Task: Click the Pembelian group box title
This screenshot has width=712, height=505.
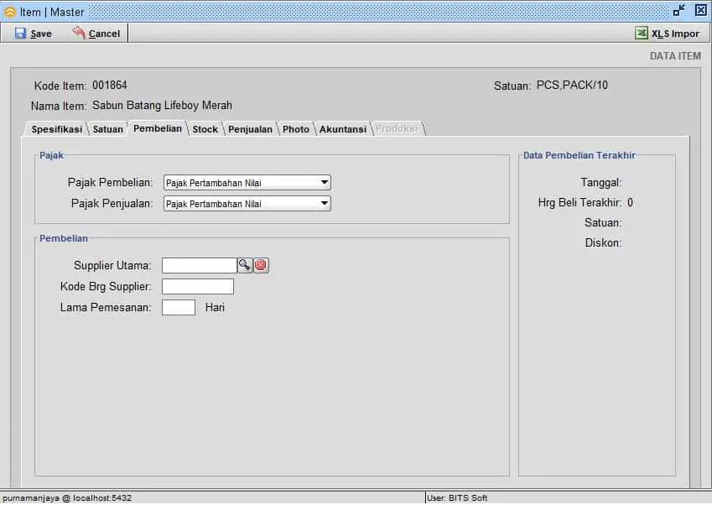Action: [64, 238]
